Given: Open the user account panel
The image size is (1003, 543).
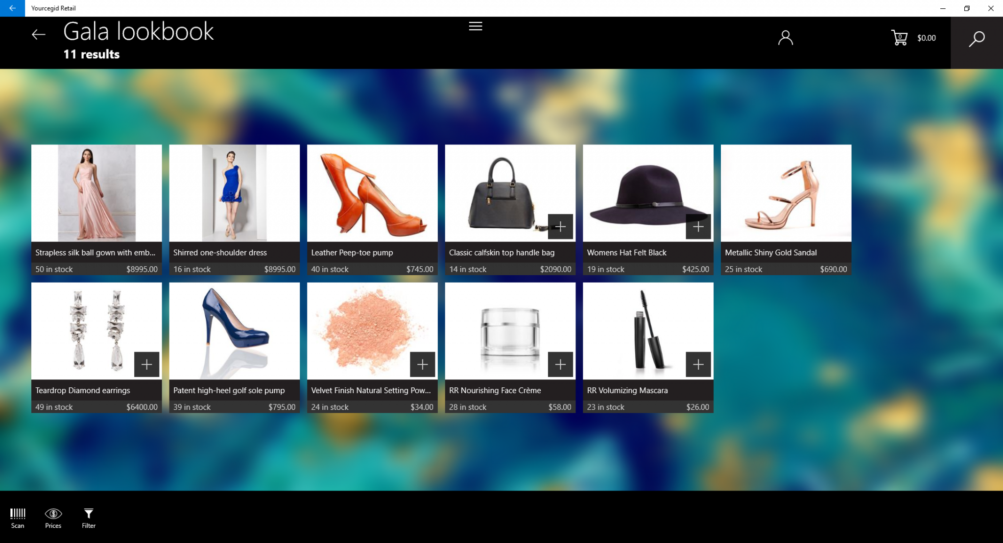Looking at the screenshot, I should click(786, 37).
